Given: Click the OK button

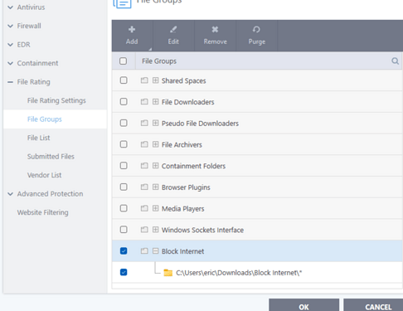Looking at the screenshot, I should 303,305.
